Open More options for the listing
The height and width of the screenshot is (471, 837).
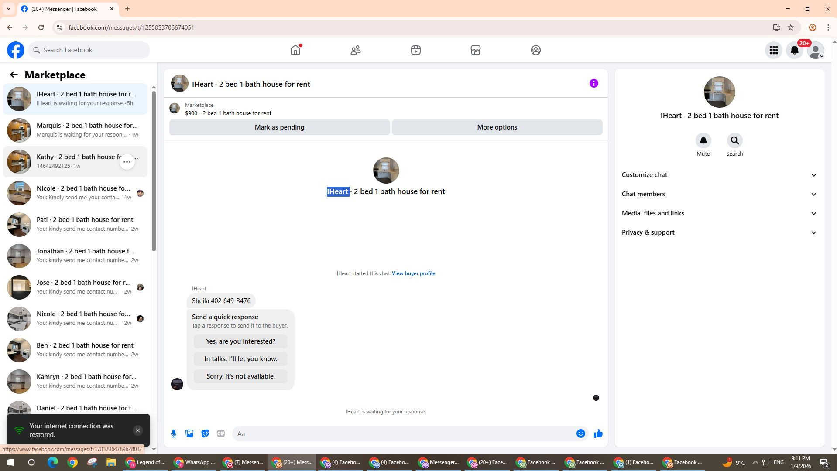497,127
